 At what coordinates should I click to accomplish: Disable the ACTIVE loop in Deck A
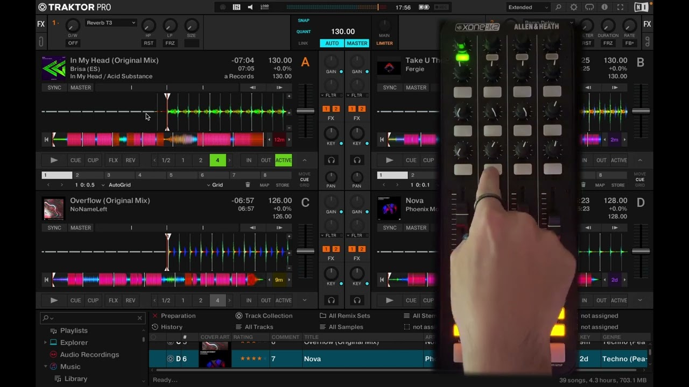click(283, 160)
